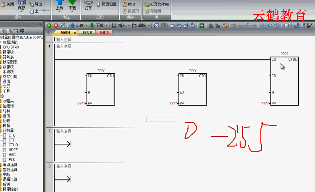
Task: Select HSC instruction in the tree
Action: 12,155
